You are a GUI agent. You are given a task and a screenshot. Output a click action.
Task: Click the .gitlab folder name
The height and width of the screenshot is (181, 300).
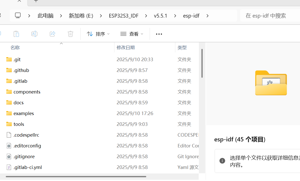tap(21, 81)
